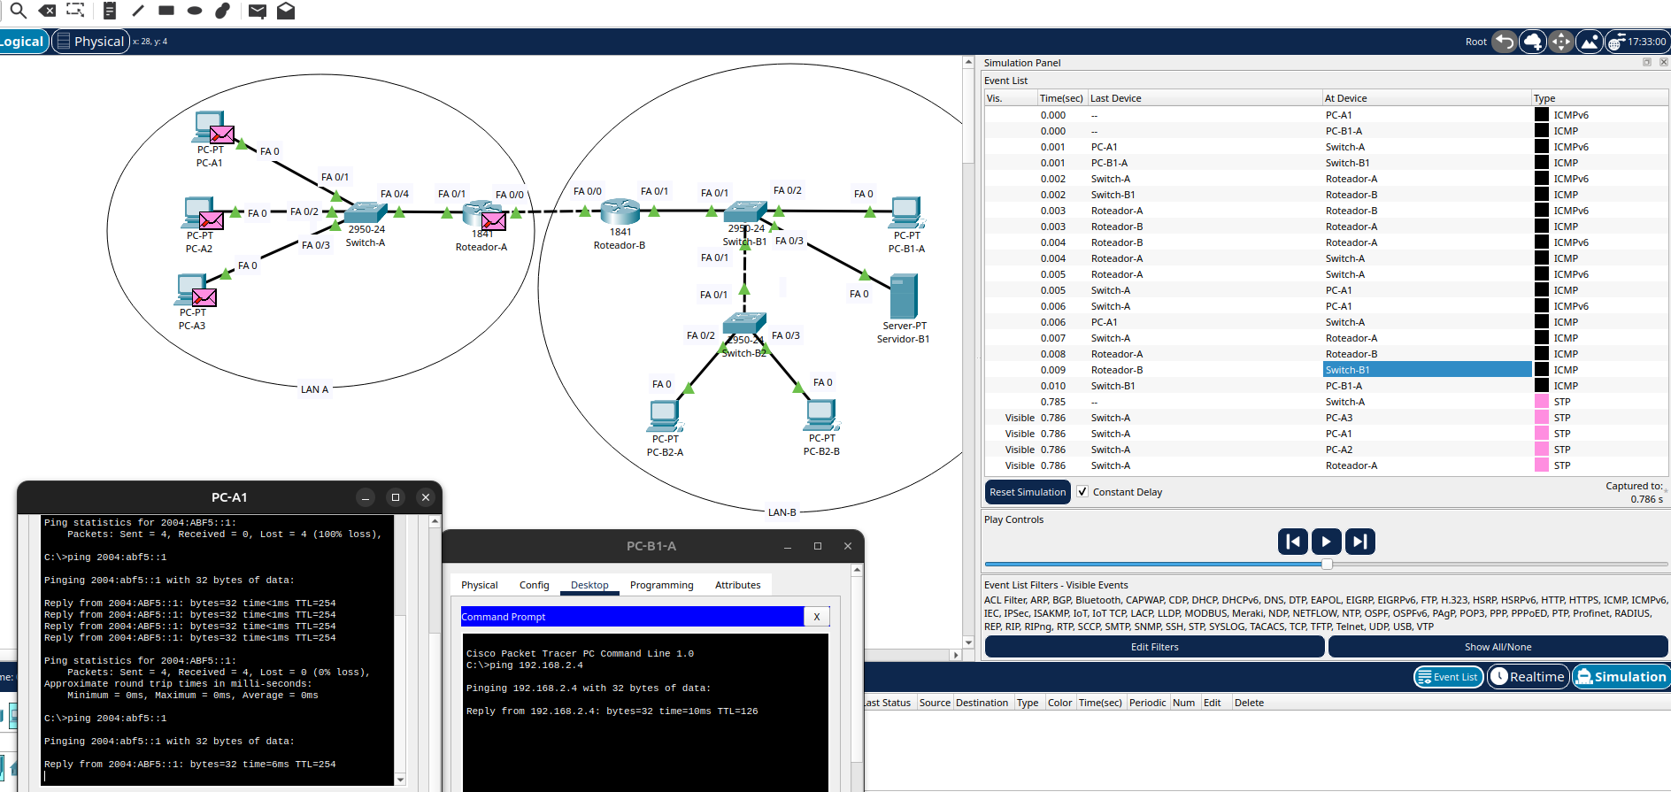Click the Create New Cluster cloud icon
1671x792 pixels.
pos(1532,42)
